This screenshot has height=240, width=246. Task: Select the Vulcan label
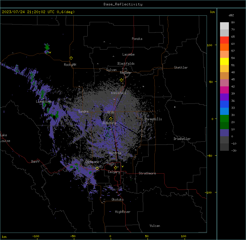[155, 226]
